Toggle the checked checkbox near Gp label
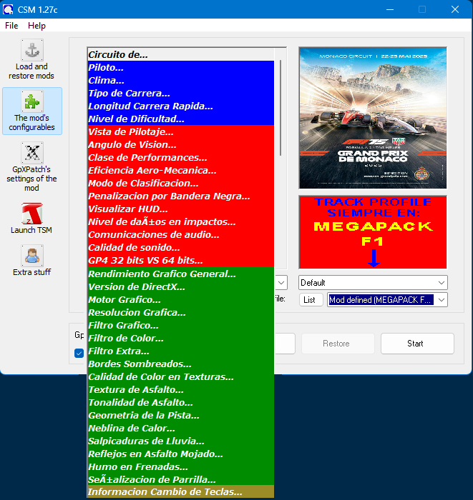Image resolution: width=473 pixels, height=500 pixels. click(x=79, y=353)
